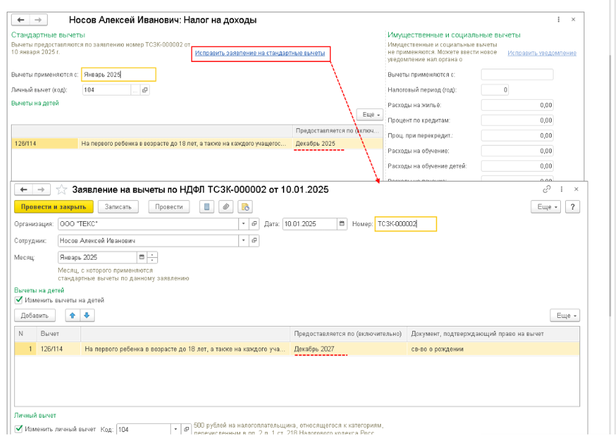
Task: Expand Организация dropdown list
Action: point(244,224)
